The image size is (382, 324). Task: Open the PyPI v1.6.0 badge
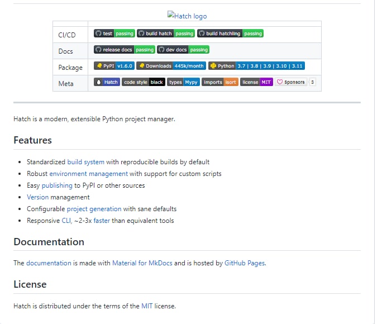(113, 66)
